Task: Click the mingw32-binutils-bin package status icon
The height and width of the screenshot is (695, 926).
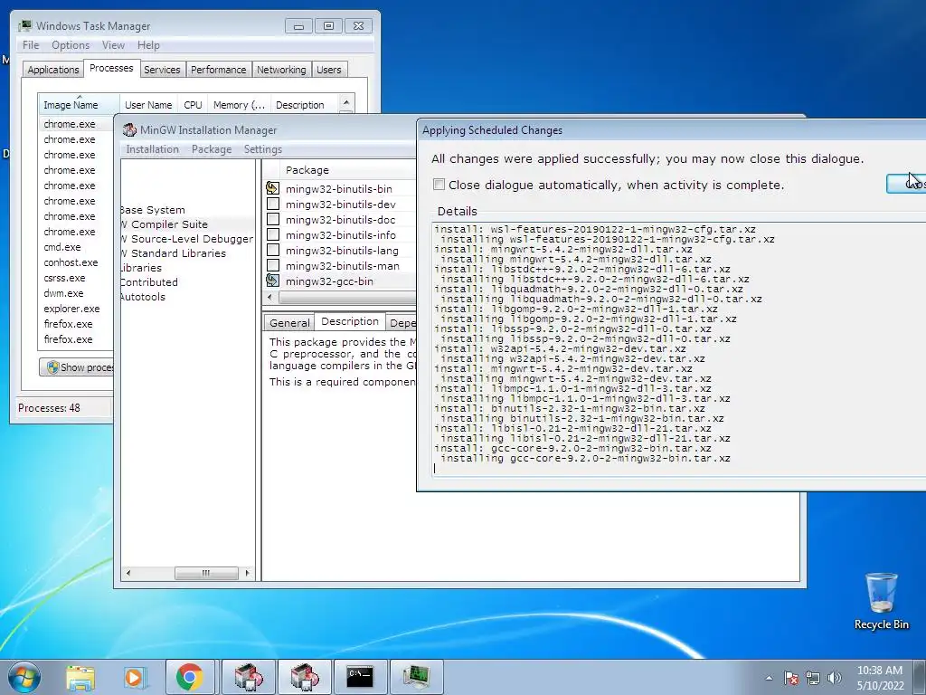Action: pos(272,188)
